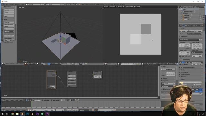Screen dimensions: 206x116
Task: Open the Blender Render engine dropdown
Action: tap(71, 5)
